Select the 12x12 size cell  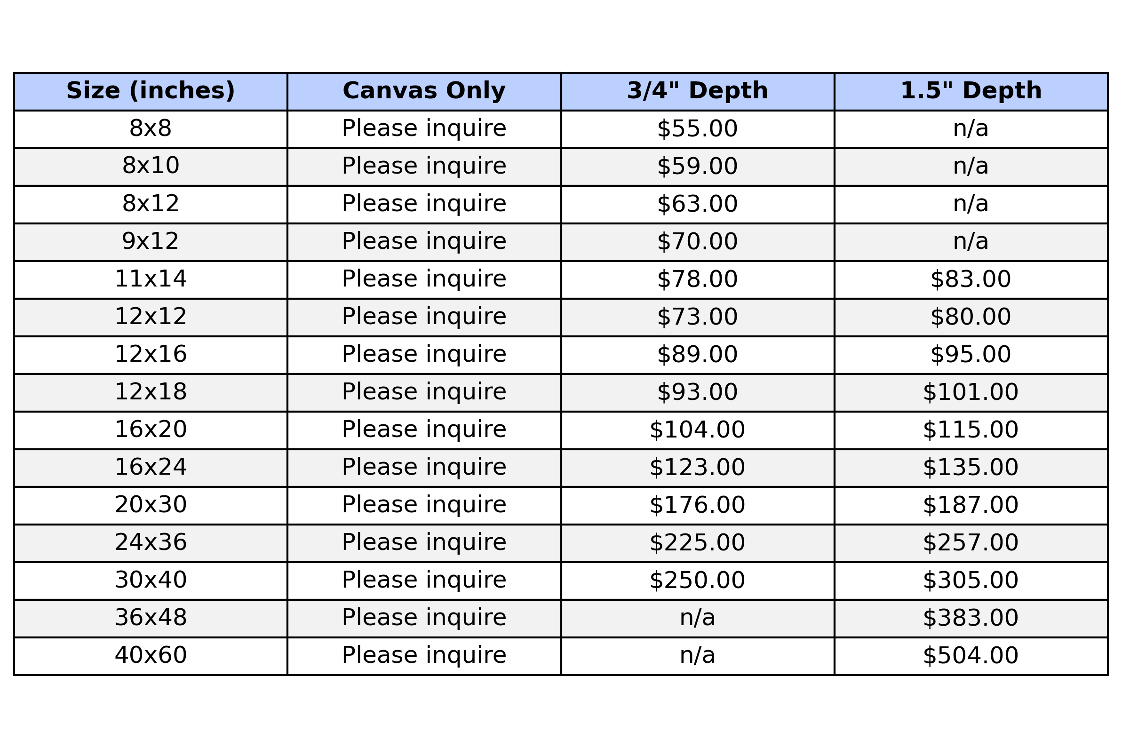(x=151, y=317)
